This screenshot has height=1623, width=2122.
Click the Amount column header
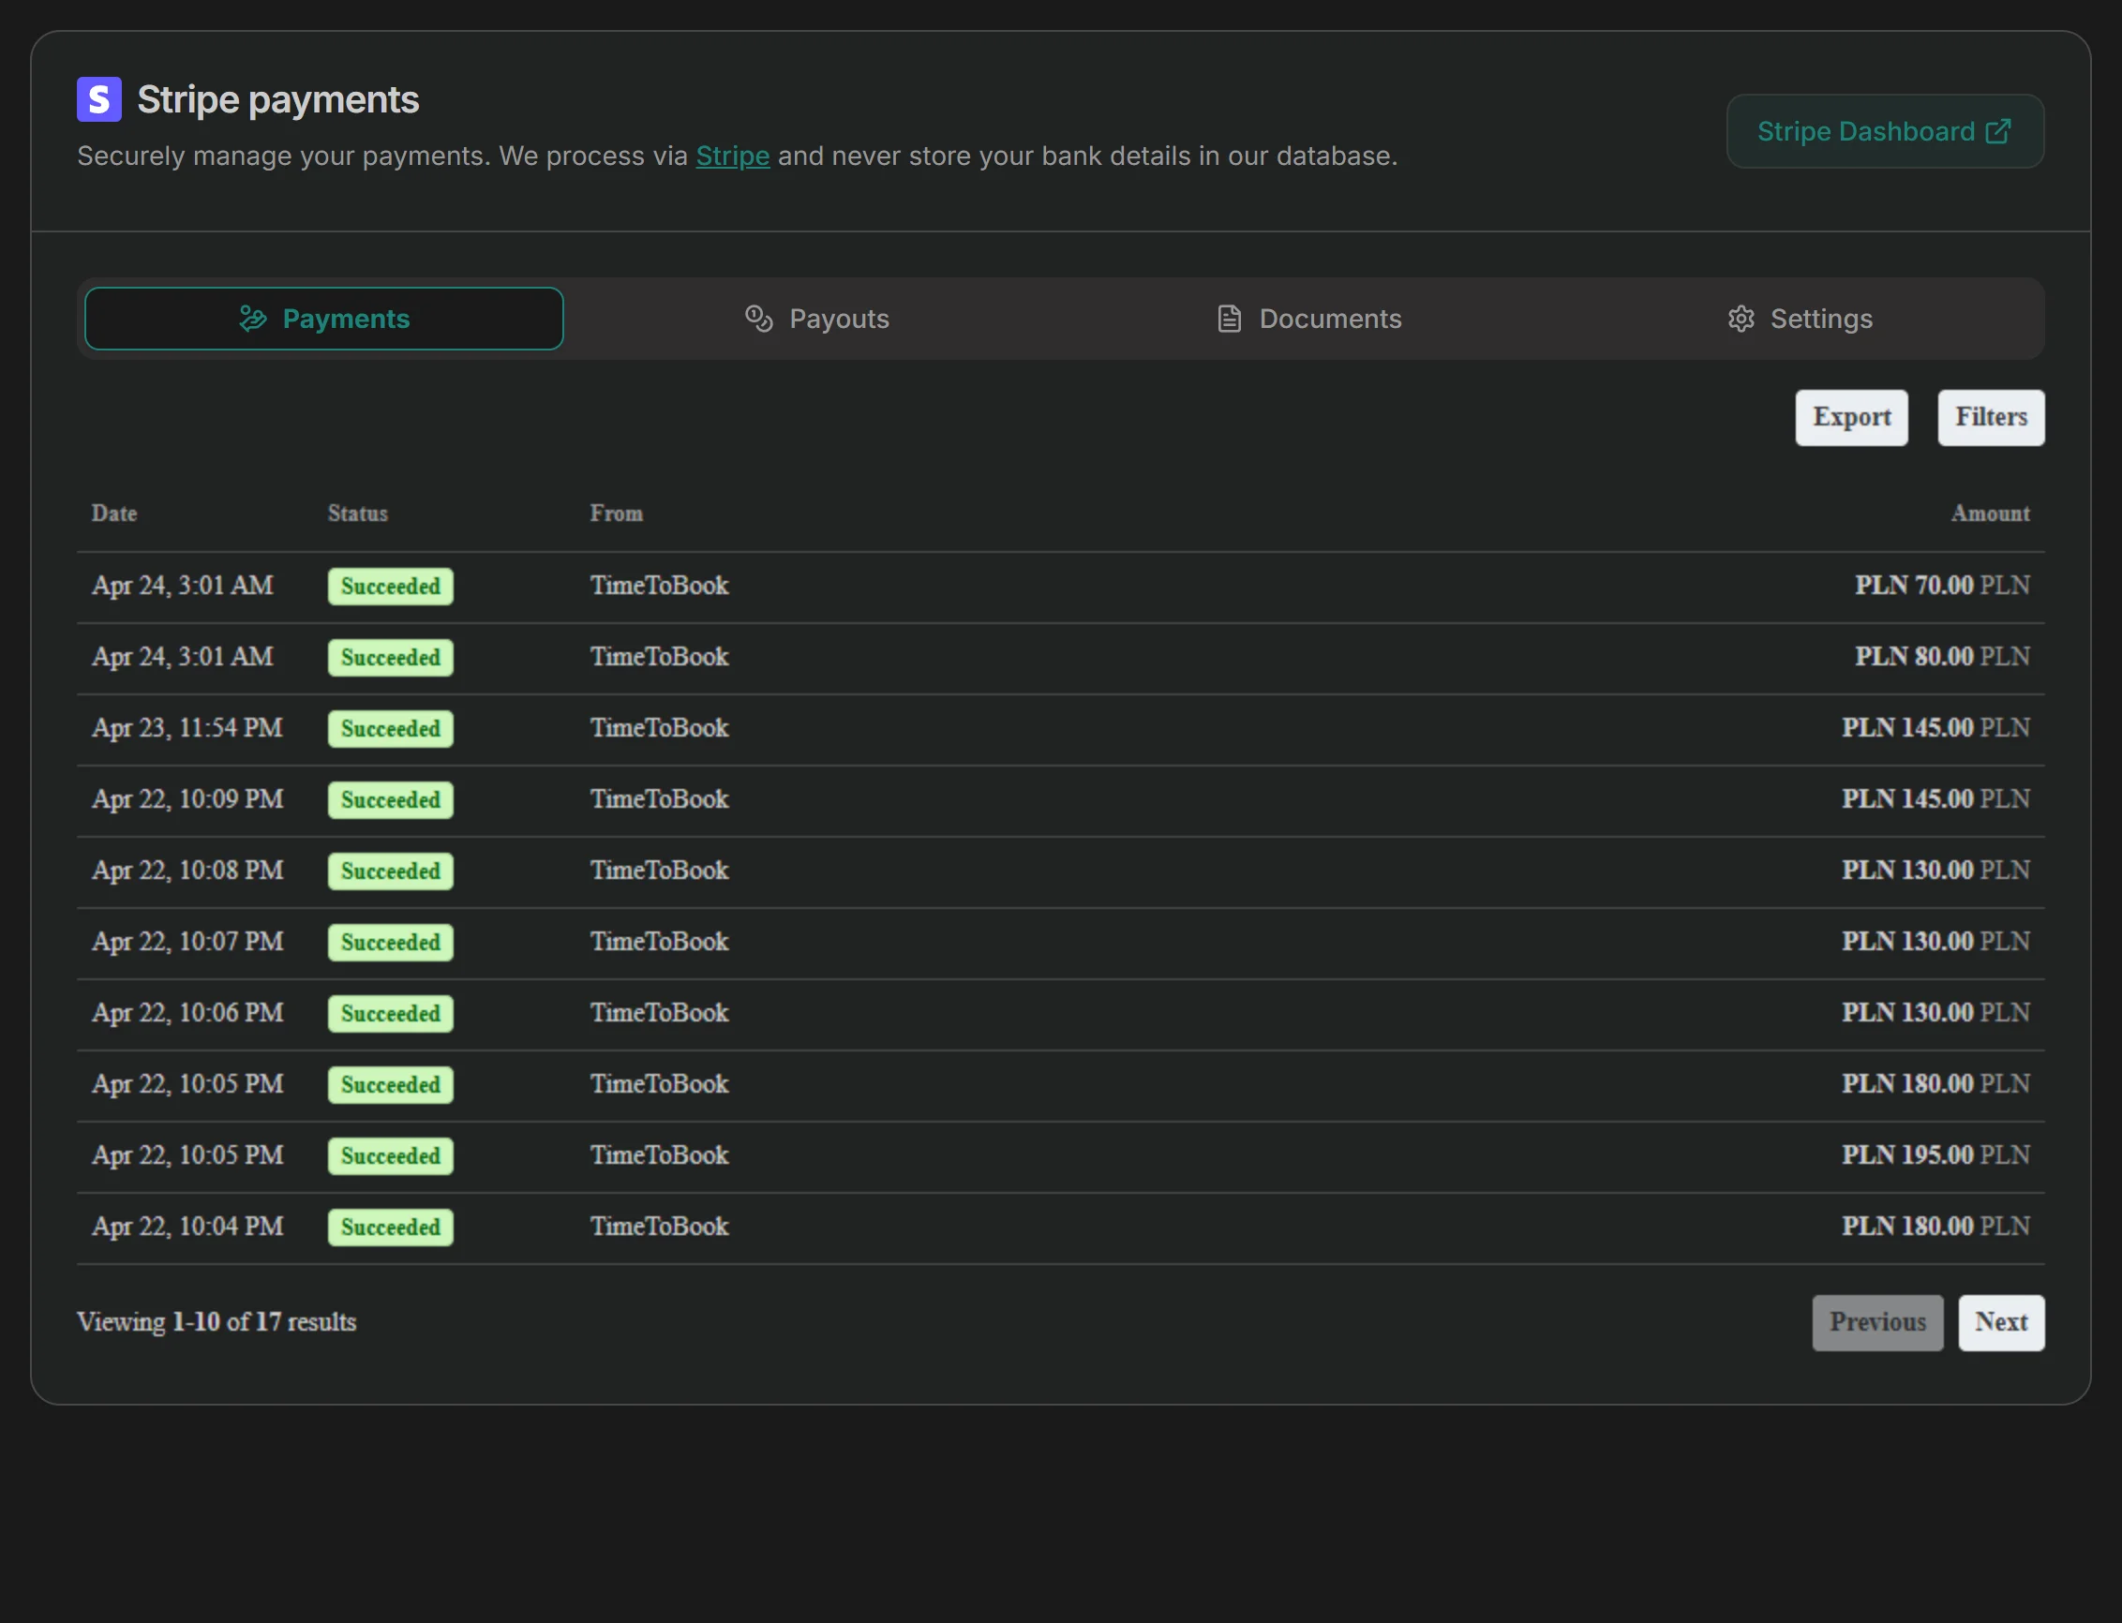pos(1991,514)
